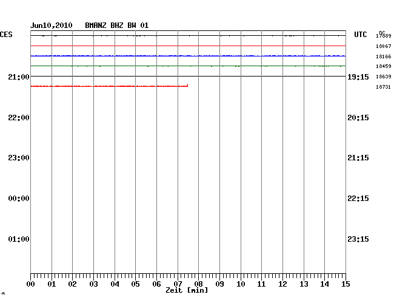
Task: Click the x-axis title 'Zeit [min]'
Action: (x=187, y=290)
